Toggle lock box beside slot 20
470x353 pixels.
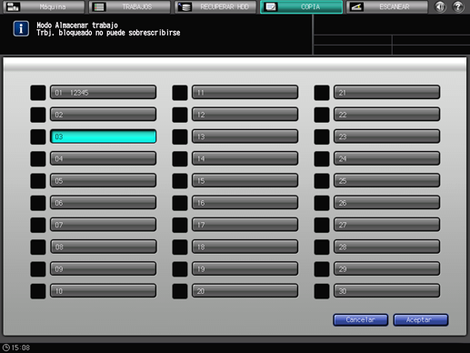click(x=180, y=291)
